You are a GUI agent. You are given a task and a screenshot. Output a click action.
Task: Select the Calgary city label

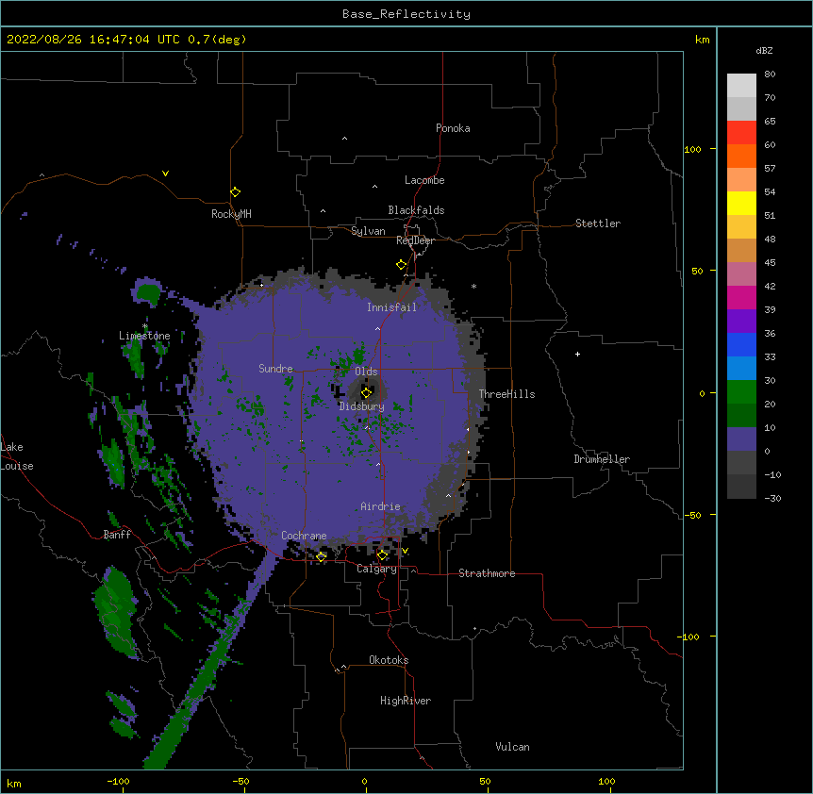376,569
